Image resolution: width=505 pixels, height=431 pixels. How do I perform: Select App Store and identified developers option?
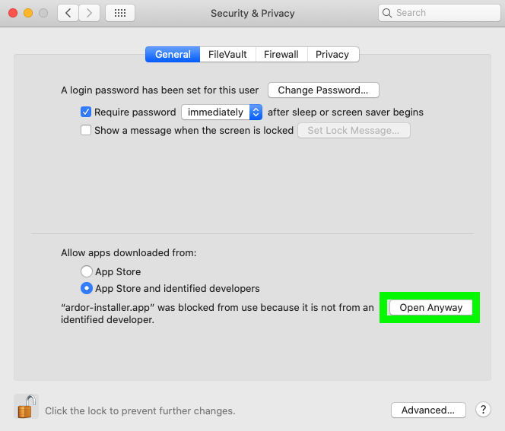(86, 288)
